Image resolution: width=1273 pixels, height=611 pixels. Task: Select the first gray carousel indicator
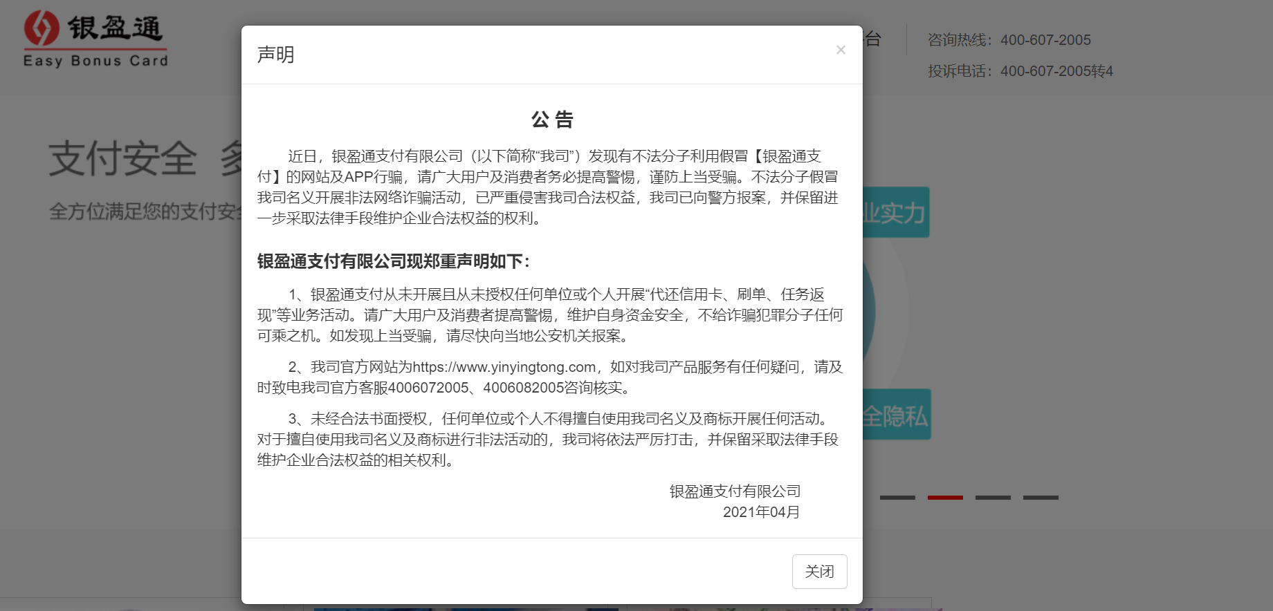coord(897,498)
